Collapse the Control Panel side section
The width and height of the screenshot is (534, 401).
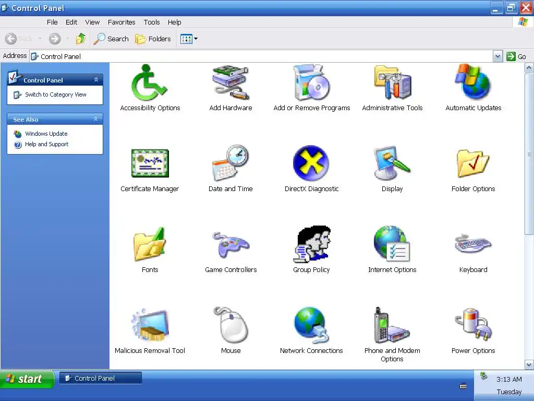(x=96, y=80)
